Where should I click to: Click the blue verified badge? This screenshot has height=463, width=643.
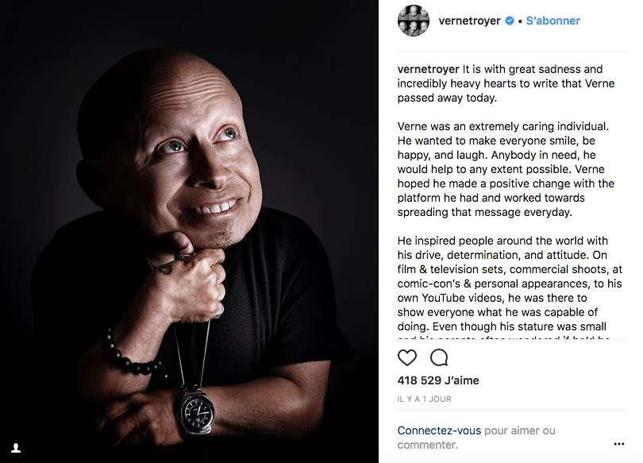coord(510,21)
